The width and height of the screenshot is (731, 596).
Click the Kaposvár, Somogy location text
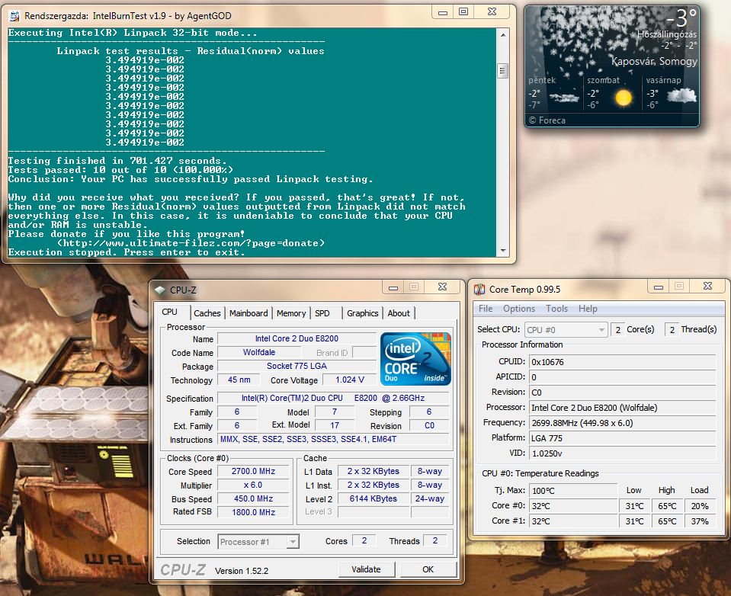coord(654,61)
